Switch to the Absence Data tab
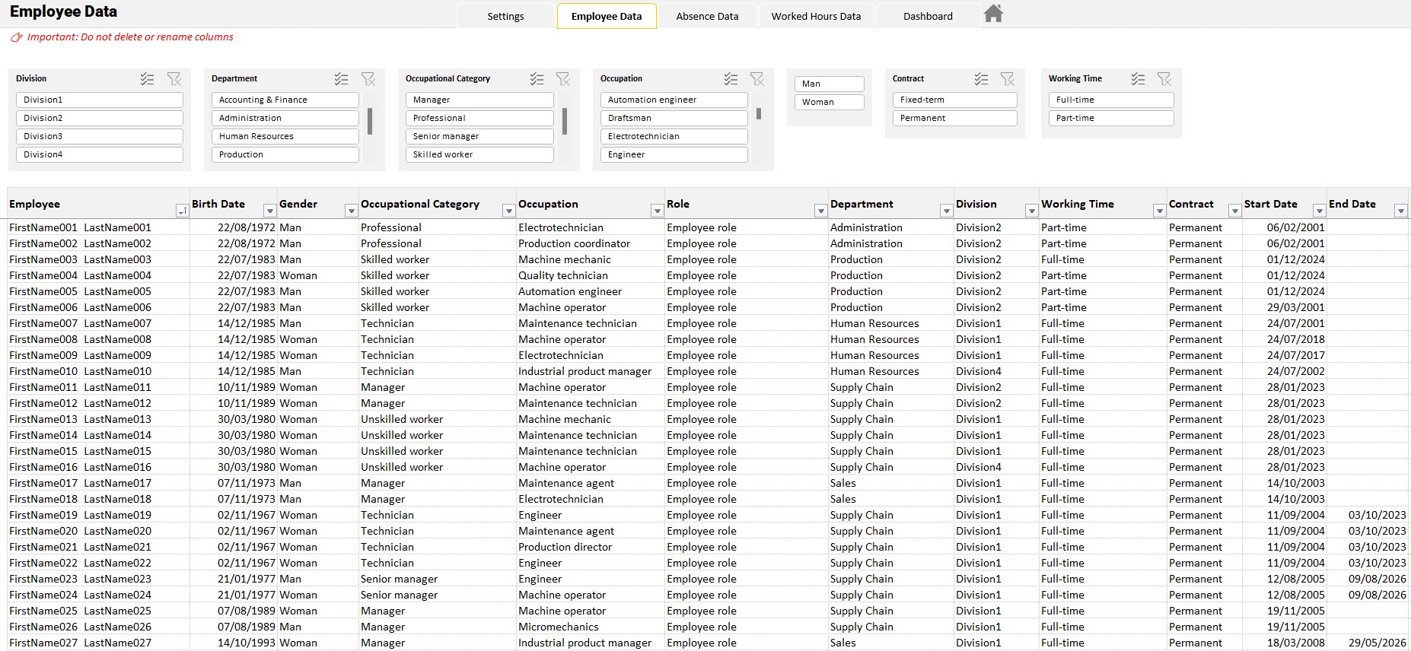The height and width of the screenshot is (651, 1411). [x=707, y=16]
